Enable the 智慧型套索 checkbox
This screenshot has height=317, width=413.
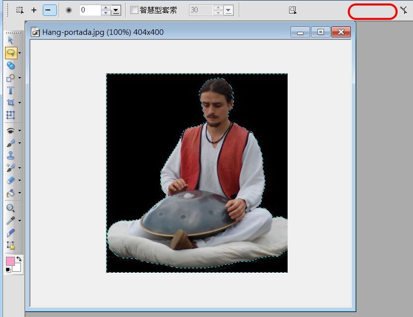(134, 10)
